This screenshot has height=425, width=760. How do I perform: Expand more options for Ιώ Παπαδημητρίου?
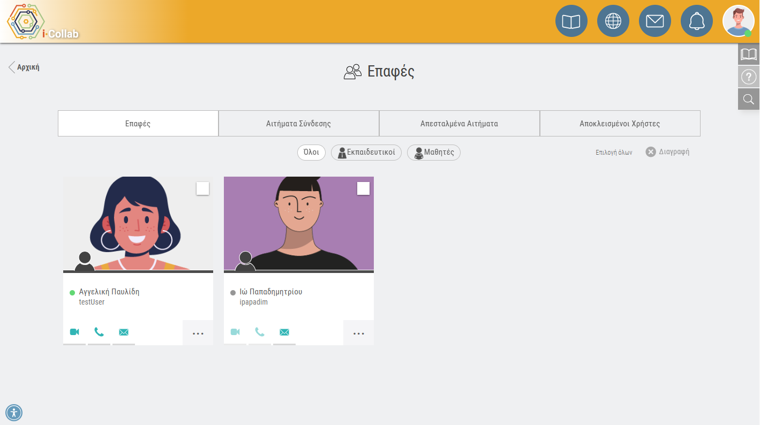[x=359, y=333]
